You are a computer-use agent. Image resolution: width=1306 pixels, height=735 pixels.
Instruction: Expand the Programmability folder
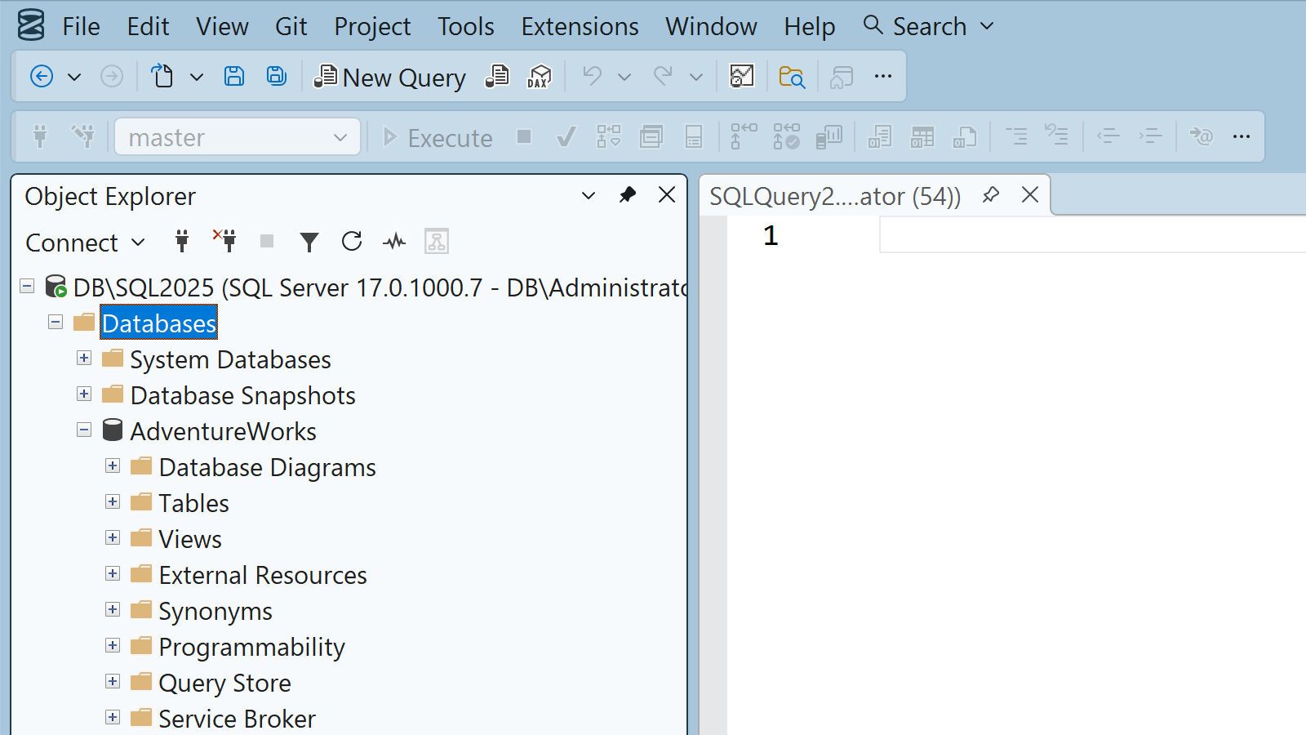point(113,646)
